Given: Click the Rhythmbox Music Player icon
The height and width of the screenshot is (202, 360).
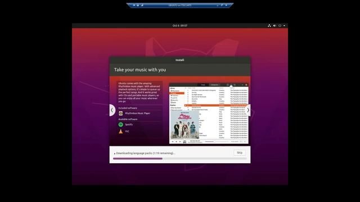Looking at the screenshot, I should [121, 113].
